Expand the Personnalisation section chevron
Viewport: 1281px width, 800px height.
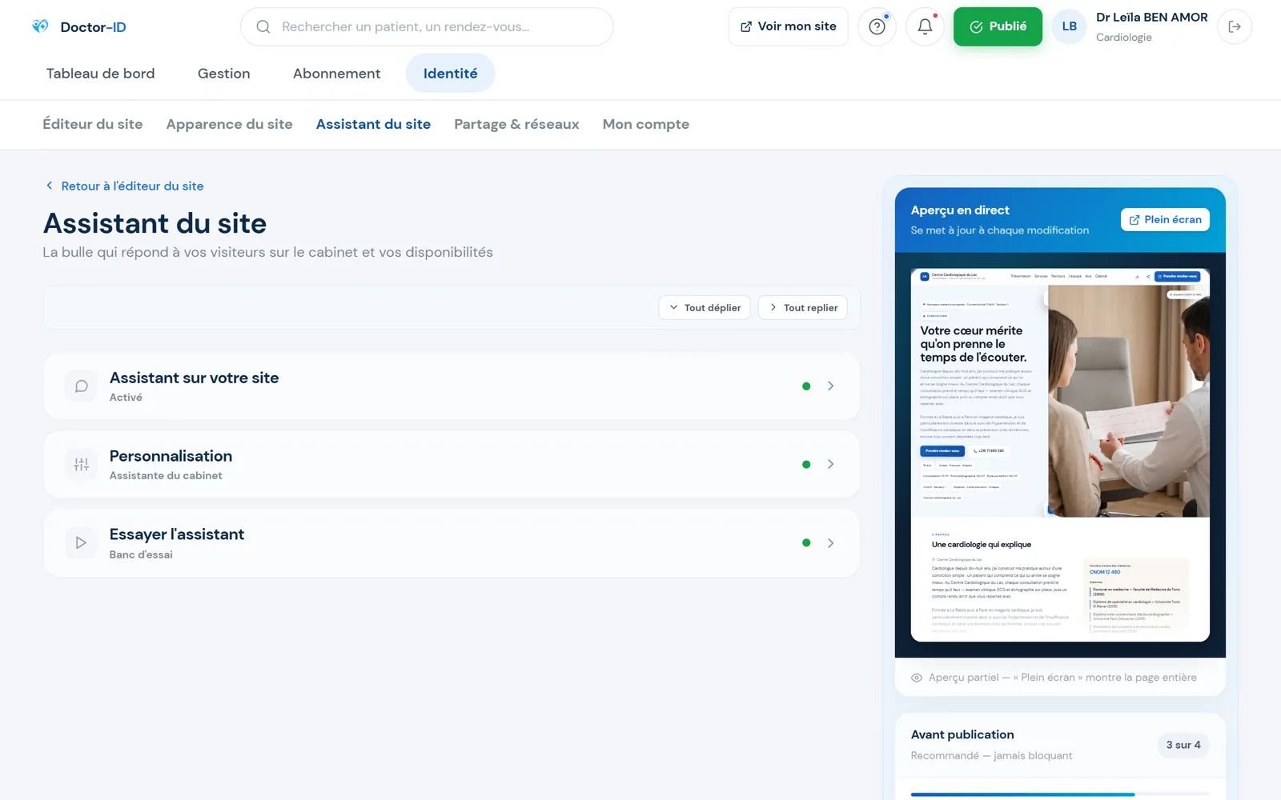[x=830, y=465]
